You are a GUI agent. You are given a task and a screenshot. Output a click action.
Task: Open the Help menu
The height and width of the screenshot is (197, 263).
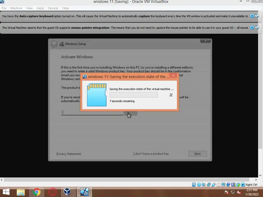65,8
